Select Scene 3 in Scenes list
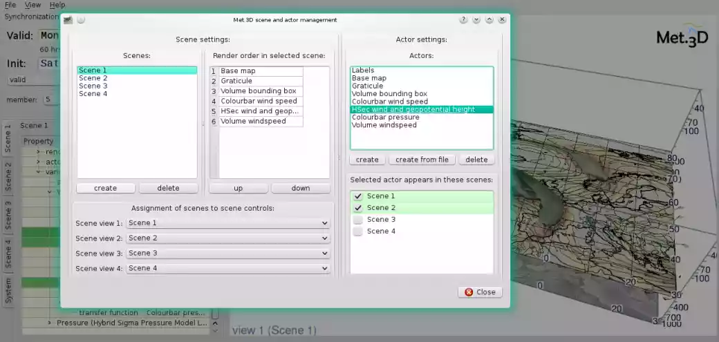This screenshot has width=719, height=342. pyautogui.click(x=137, y=86)
